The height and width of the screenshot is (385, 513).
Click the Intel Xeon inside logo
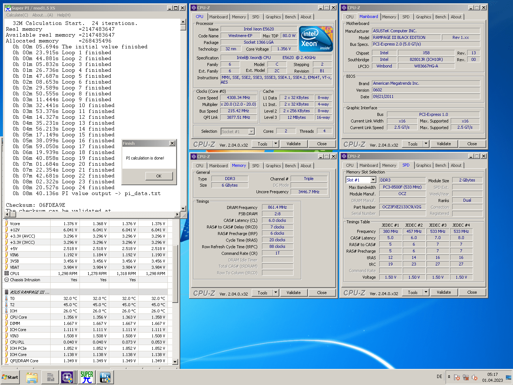pos(316,38)
